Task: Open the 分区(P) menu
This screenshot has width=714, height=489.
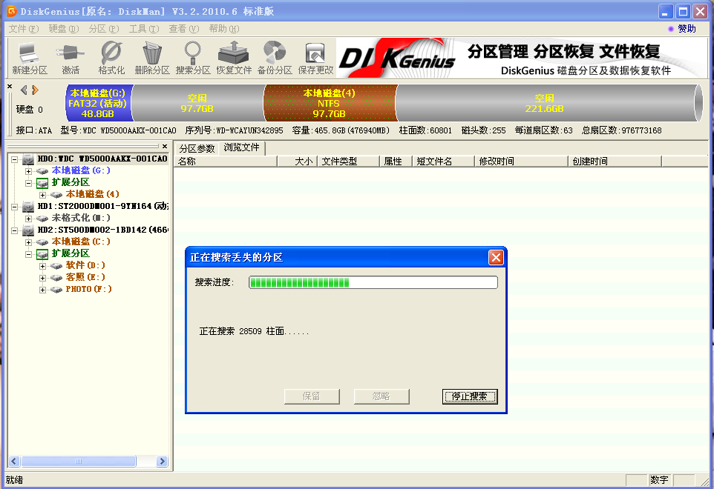Action: [104, 29]
